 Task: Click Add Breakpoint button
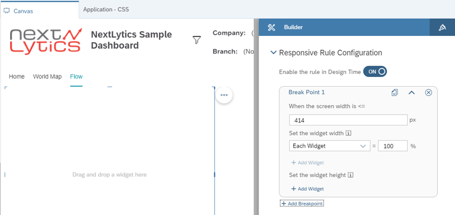[302, 204]
